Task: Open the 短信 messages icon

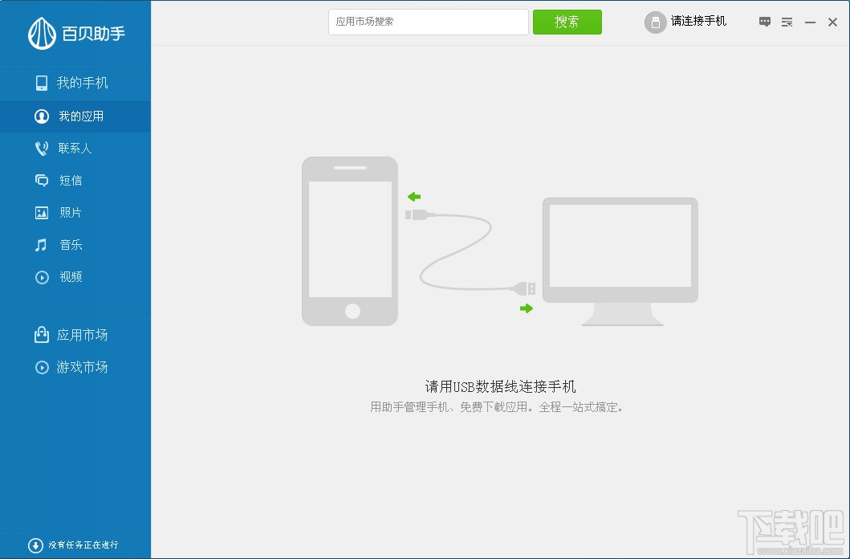Action: coord(40,180)
